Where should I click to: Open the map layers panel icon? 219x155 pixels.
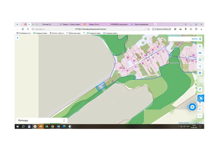pyautogui.click(x=200, y=46)
